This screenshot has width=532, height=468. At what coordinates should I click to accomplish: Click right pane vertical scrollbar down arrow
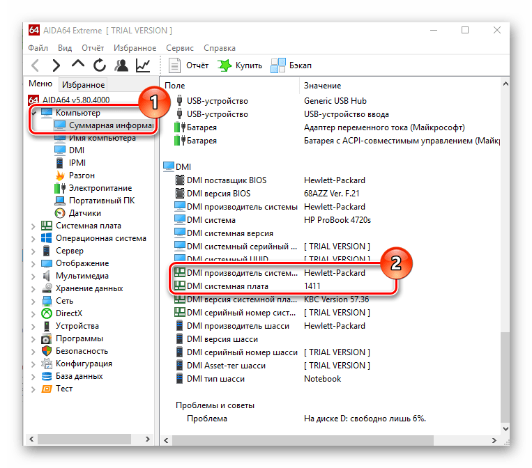506,429
